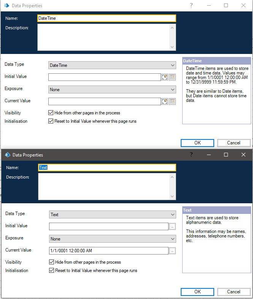The height and width of the screenshot is (299, 253).
Task: Click the Blue Prism logo icon in the Text dialog title bar
Action: [x=8, y=155]
